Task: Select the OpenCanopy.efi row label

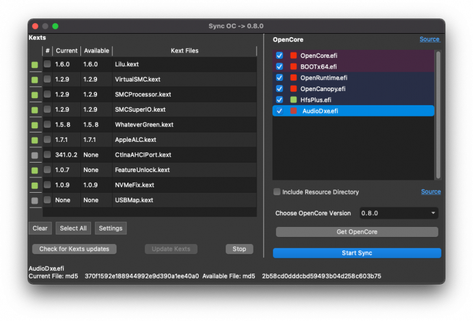Action: tap(323, 89)
